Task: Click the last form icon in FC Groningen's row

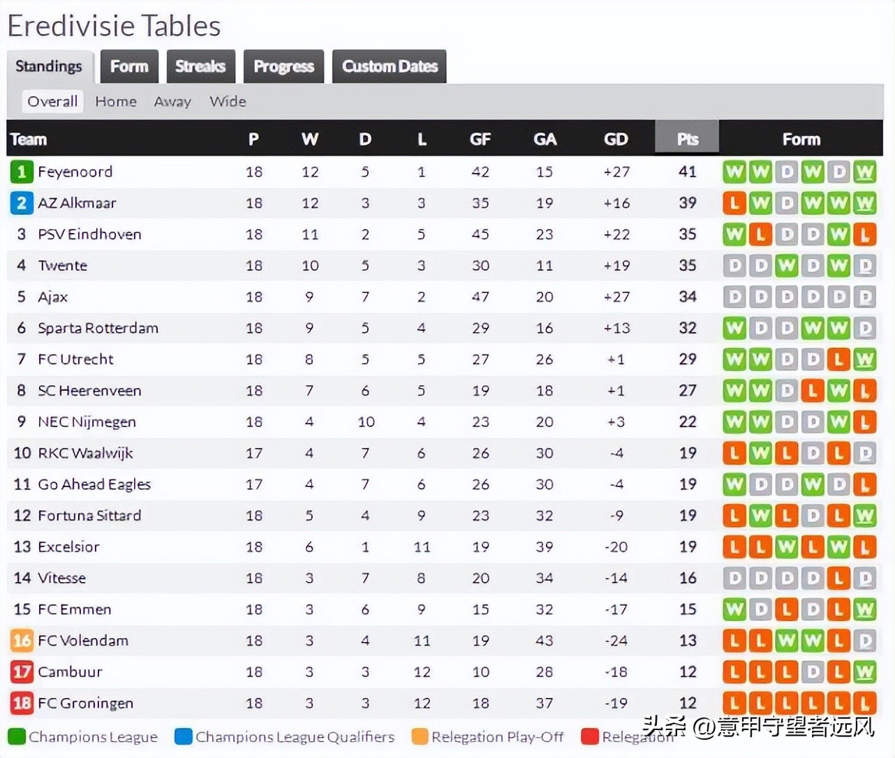Action: click(864, 703)
